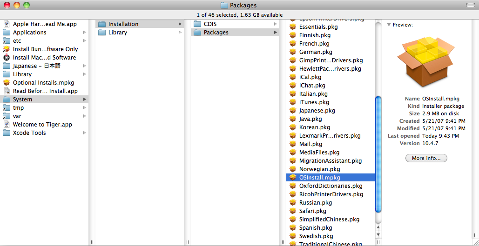Click the French.pkg package icon
The height and width of the screenshot is (246, 479).
pos(293,44)
